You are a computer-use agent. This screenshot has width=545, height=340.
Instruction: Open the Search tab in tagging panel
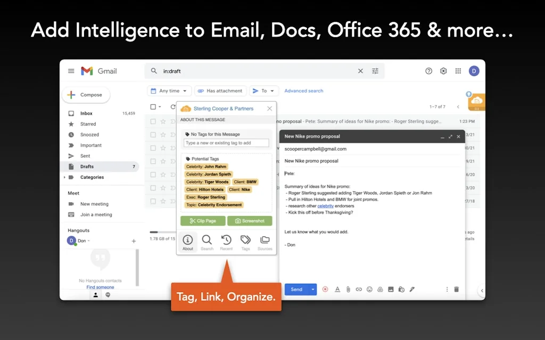207,242
